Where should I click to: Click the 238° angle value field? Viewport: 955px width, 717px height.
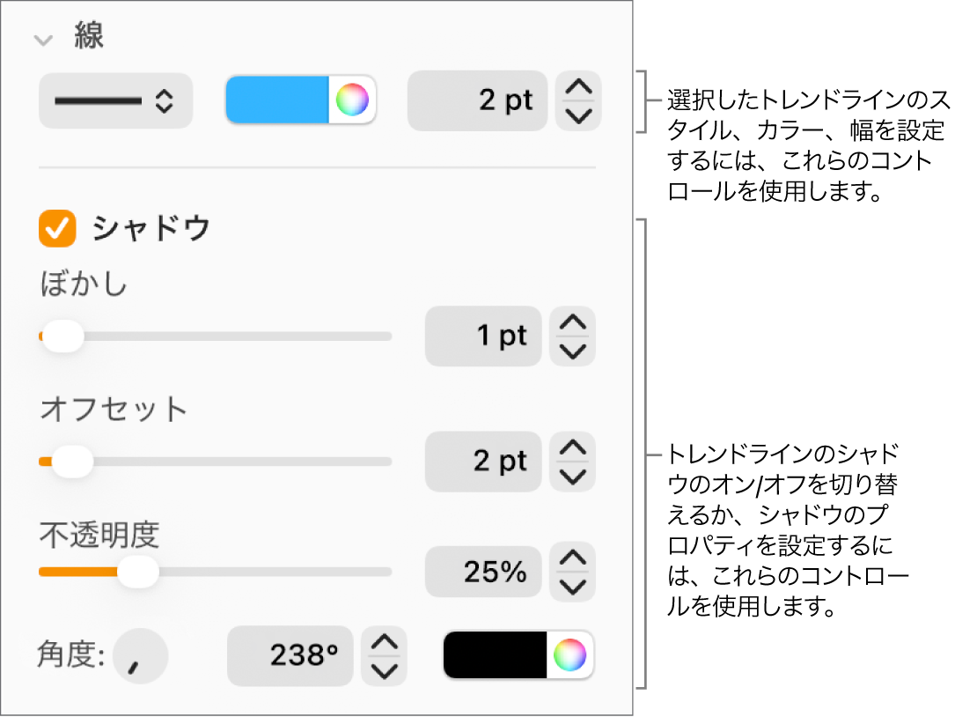pyautogui.click(x=289, y=655)
